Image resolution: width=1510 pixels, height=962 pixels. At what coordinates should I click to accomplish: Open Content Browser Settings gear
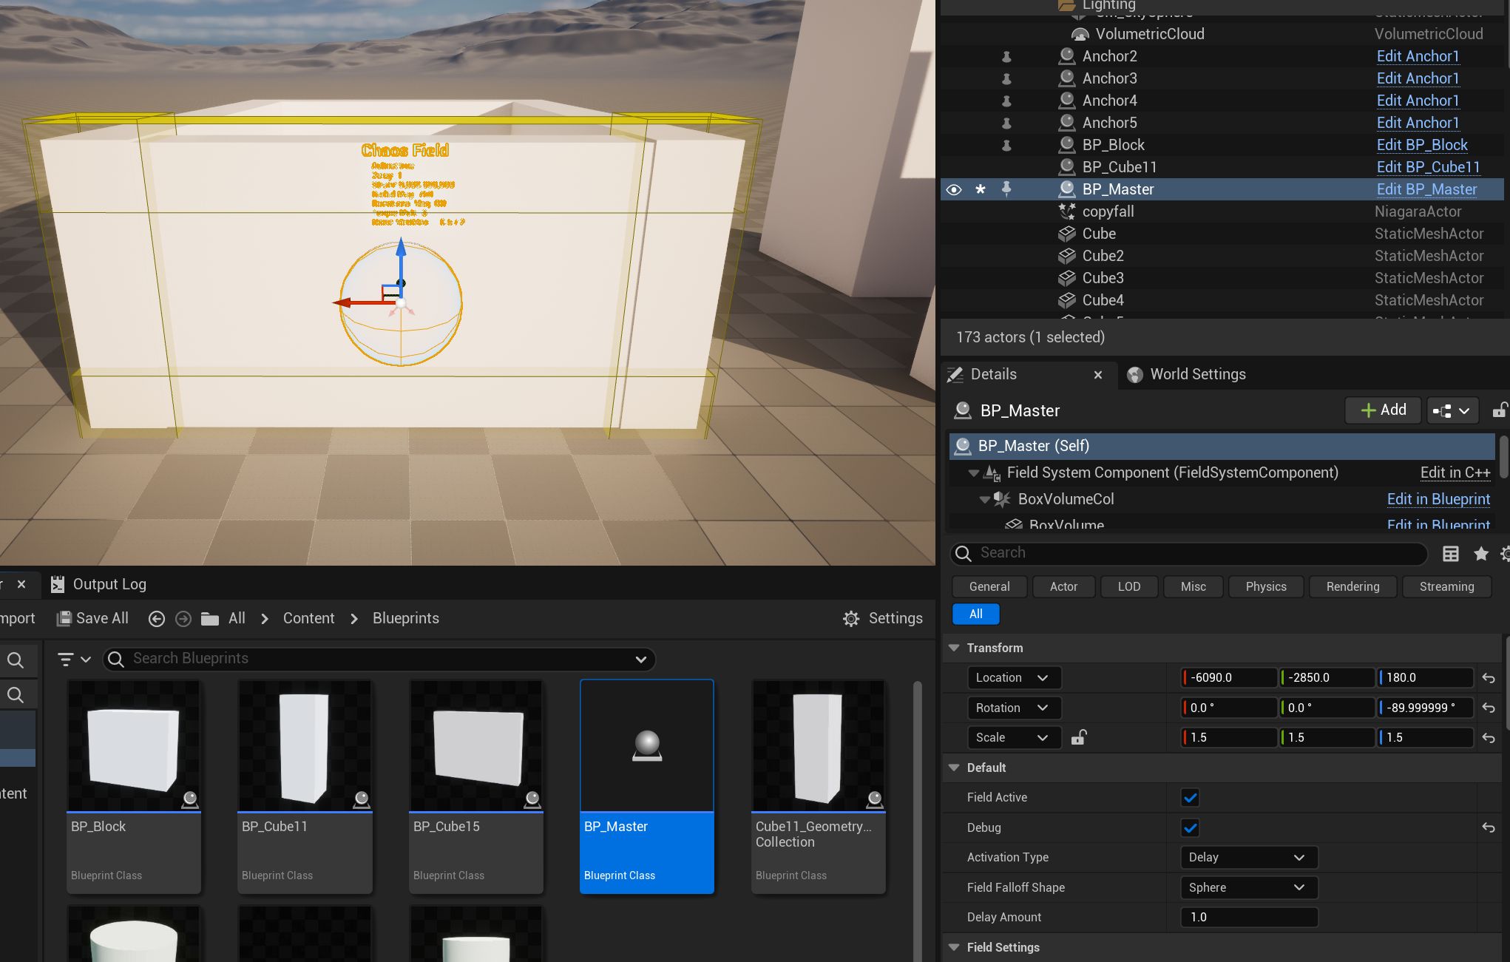[882, 618]
